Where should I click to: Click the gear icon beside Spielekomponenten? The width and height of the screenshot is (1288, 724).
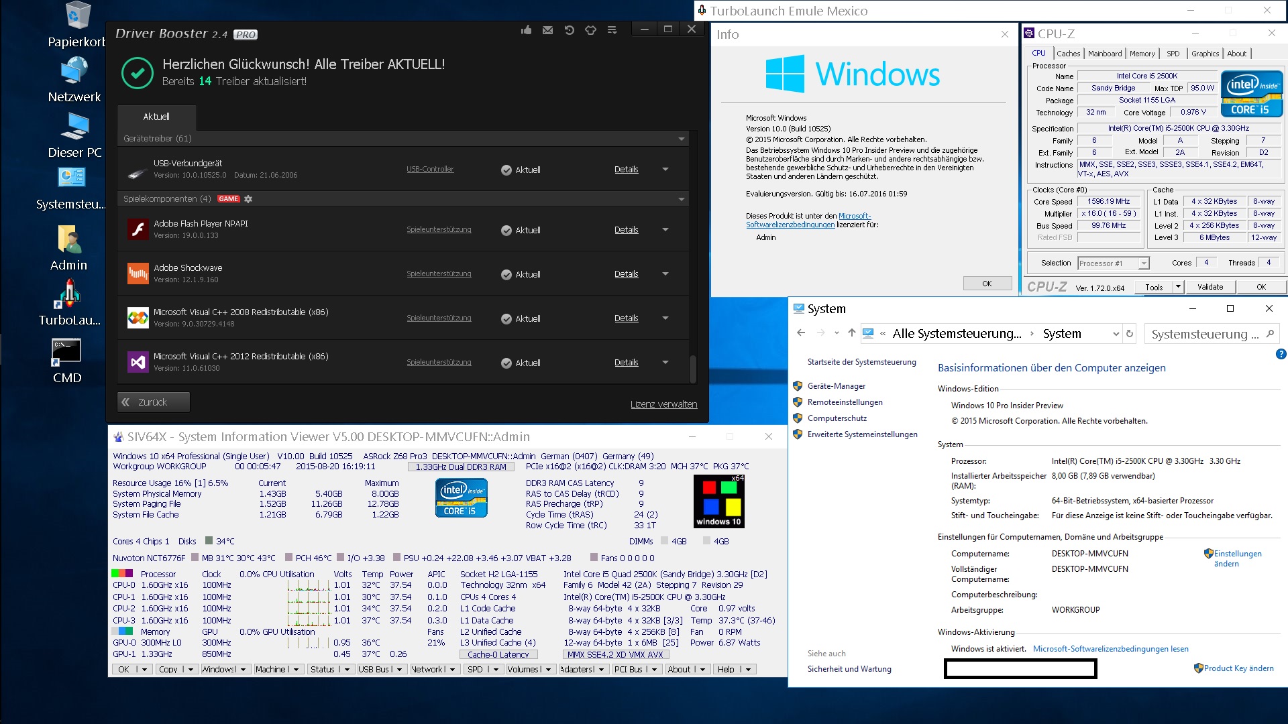coord(248,199)
